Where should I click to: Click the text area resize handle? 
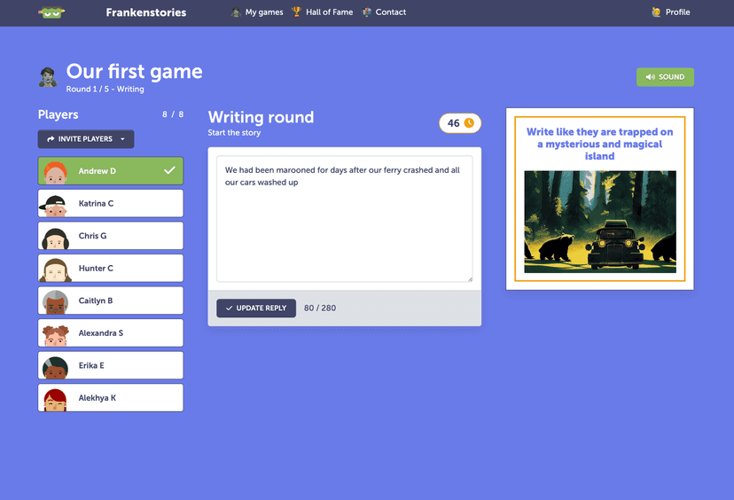[470, 279]
